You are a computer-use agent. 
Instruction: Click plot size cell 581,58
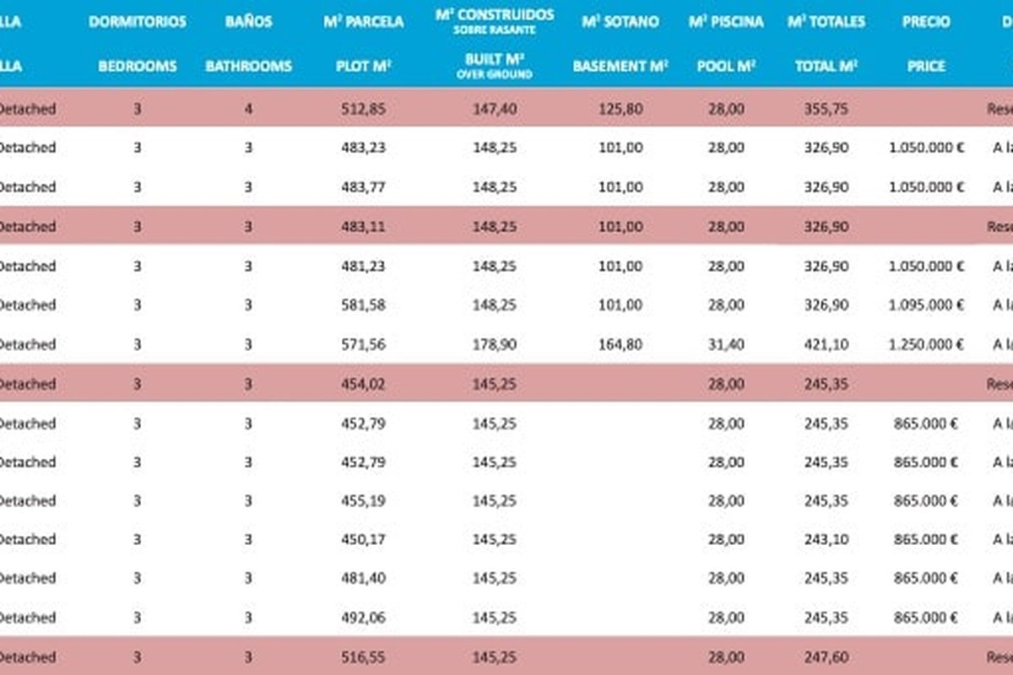click(363, 305)
